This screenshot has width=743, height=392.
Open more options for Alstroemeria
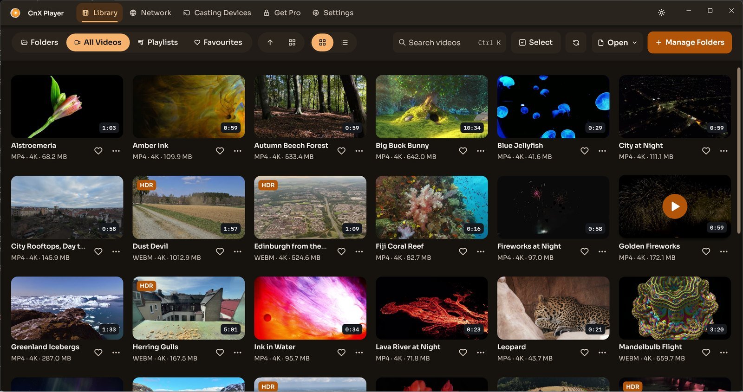point(116,151)
